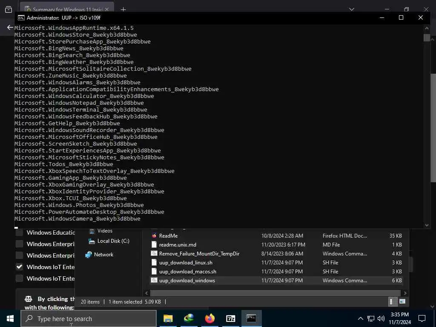The image size is (436, 327).
Task: Select the Command Prompt taskbar icon
Action: point(251,318)
